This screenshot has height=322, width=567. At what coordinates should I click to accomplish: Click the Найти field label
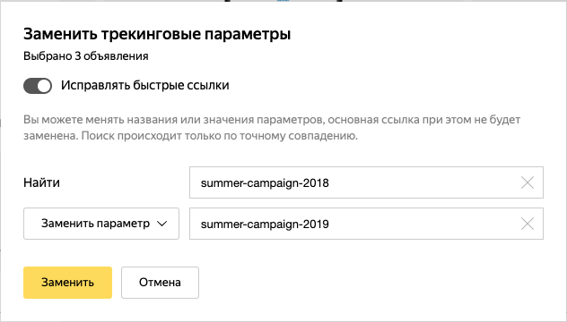[x=41, y=182]
